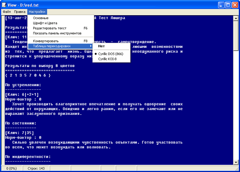Close the open Настройки menu
This screenshot has width=240, height=172.
click(x=37, y=12)
